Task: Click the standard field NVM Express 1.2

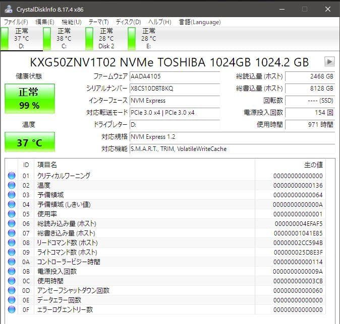Action: point(232,137)
